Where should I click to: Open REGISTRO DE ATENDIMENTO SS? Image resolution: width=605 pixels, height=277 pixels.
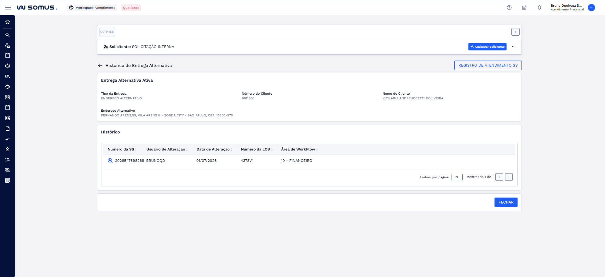[488, 65]
